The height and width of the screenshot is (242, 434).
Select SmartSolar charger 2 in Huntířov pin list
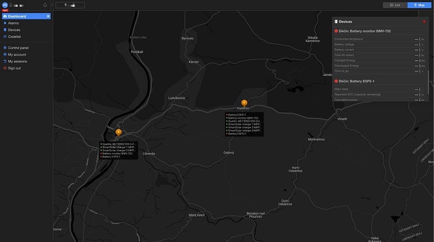tap(244, 127)
